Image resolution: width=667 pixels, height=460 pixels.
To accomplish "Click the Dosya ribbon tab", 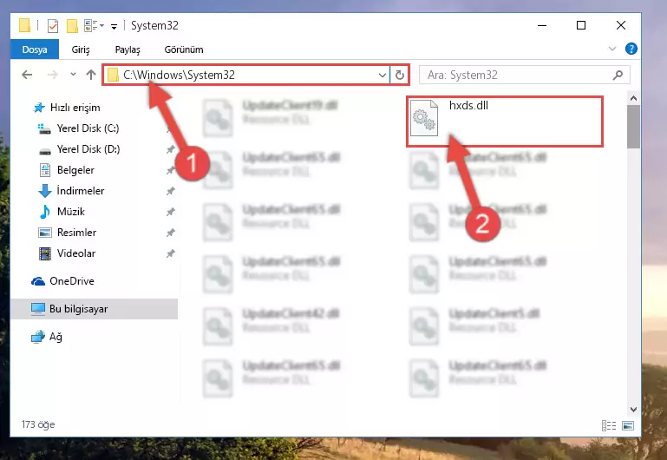I will (35, 49).
